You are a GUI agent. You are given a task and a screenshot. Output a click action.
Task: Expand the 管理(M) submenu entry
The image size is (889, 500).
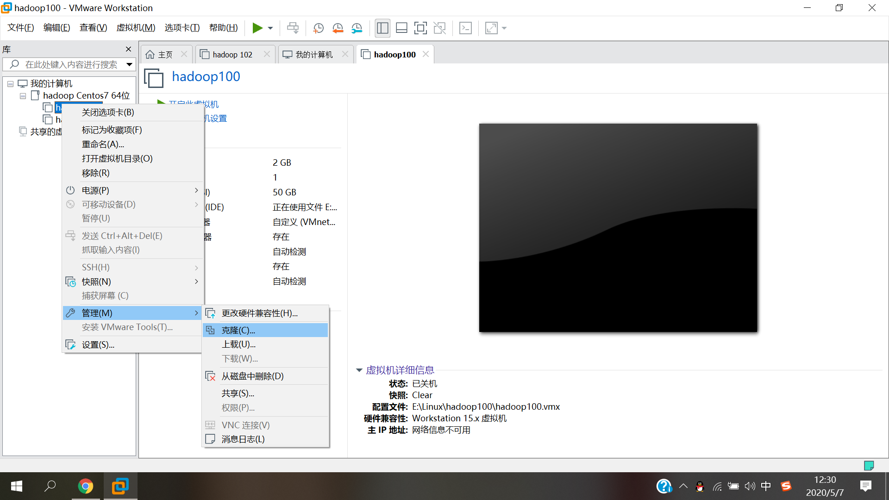(x=133, y=313)
